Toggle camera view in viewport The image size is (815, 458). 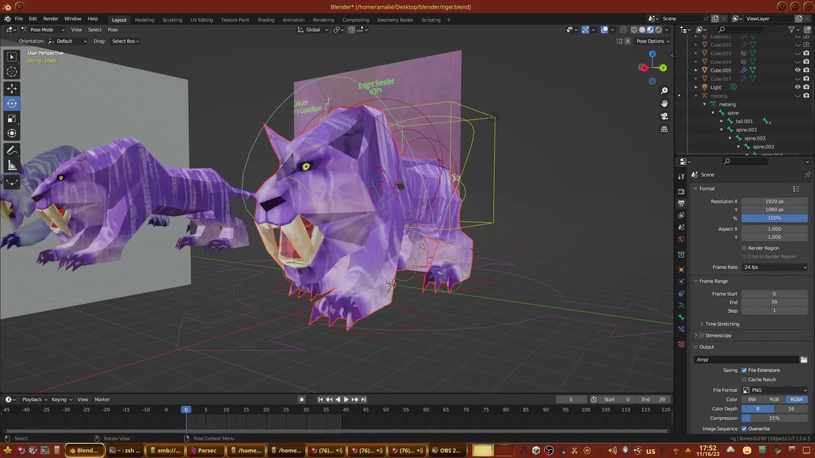(664, 116)
